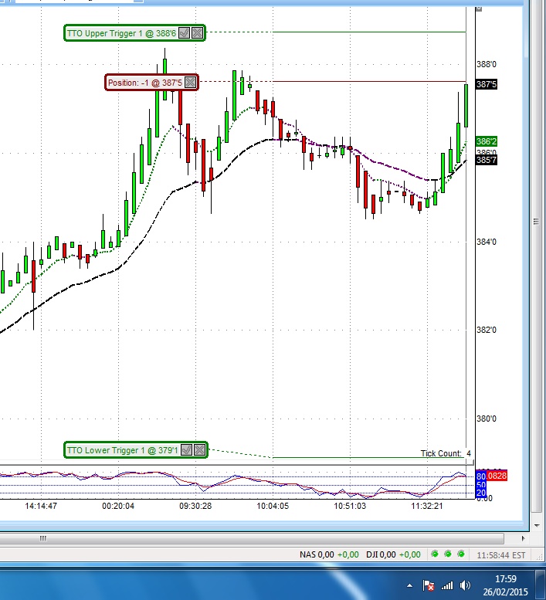Screen dimensions: 546x600
Task: Click the 20 oscillator level label
Action: pos(481,493)
